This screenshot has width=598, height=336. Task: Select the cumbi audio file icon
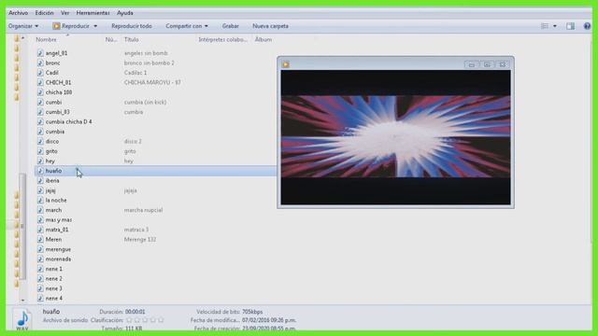pyautogui.click(x=40, y=102)
